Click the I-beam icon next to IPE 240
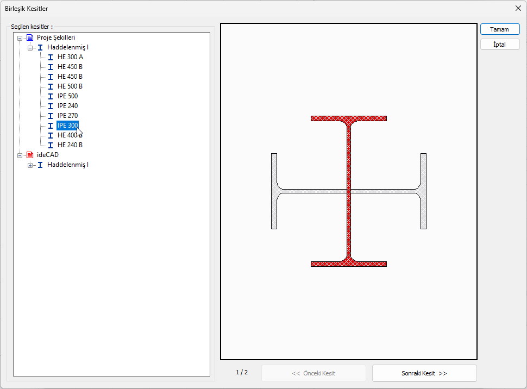The image size is (527, 389). pyautogui.click(x=51, y=106)
